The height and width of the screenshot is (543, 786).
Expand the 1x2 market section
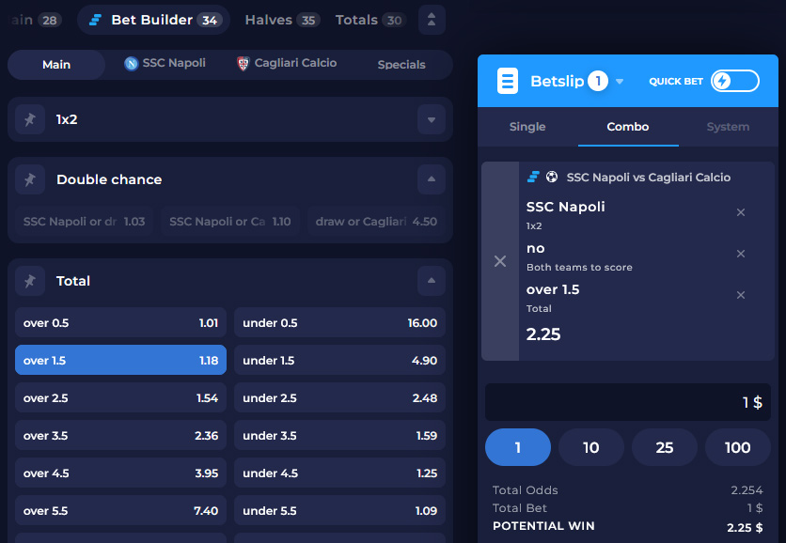coord(432,119)
